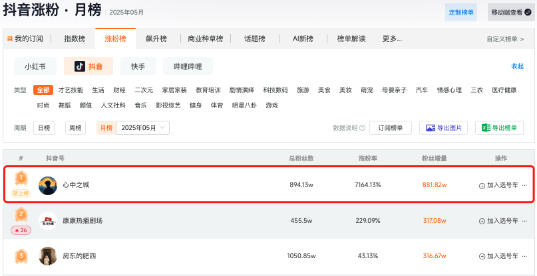Click 导出榜单 button
The height and width of the screenshot is (276, 537).
499,128
